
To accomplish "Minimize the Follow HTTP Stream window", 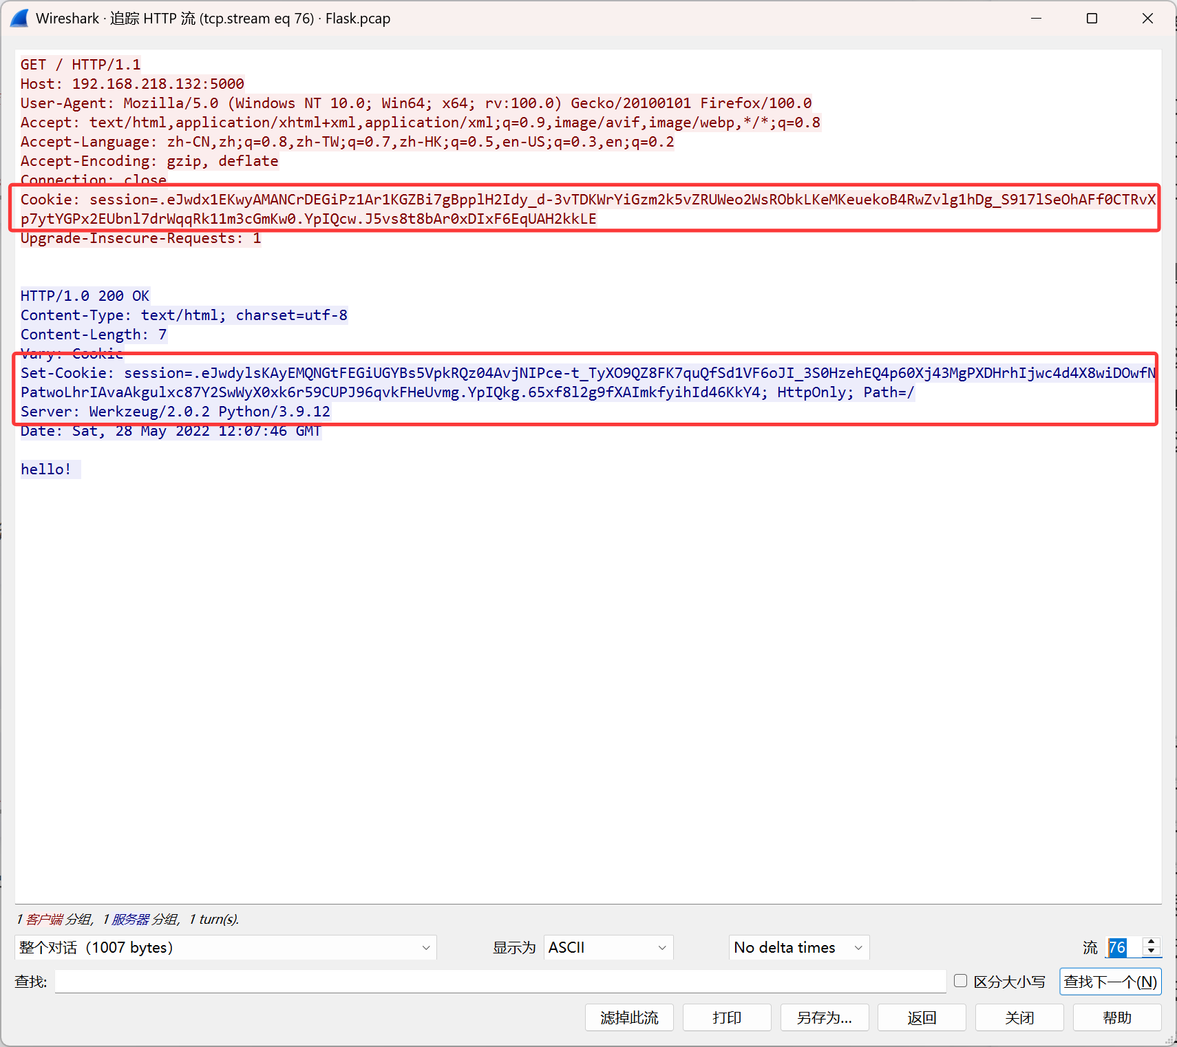I will click(x=1036, y=19).
